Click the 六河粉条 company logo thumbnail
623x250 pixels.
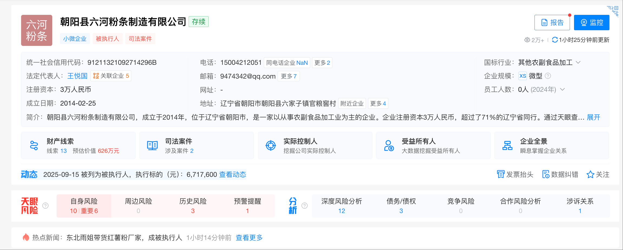coord(37,30)
